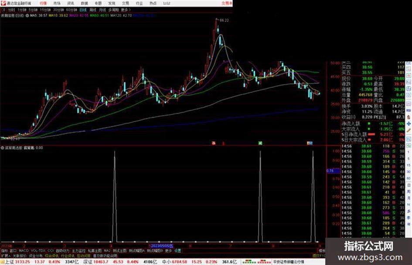Expand the 更多> period options

(x=126, y=10)
